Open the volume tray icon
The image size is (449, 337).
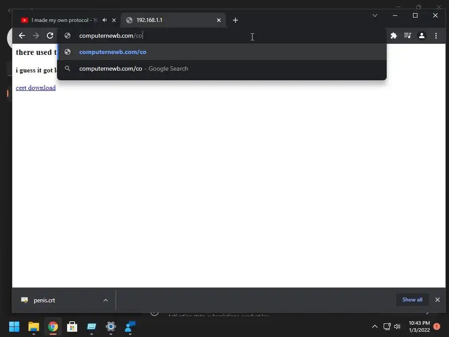(x=397, y=326)
